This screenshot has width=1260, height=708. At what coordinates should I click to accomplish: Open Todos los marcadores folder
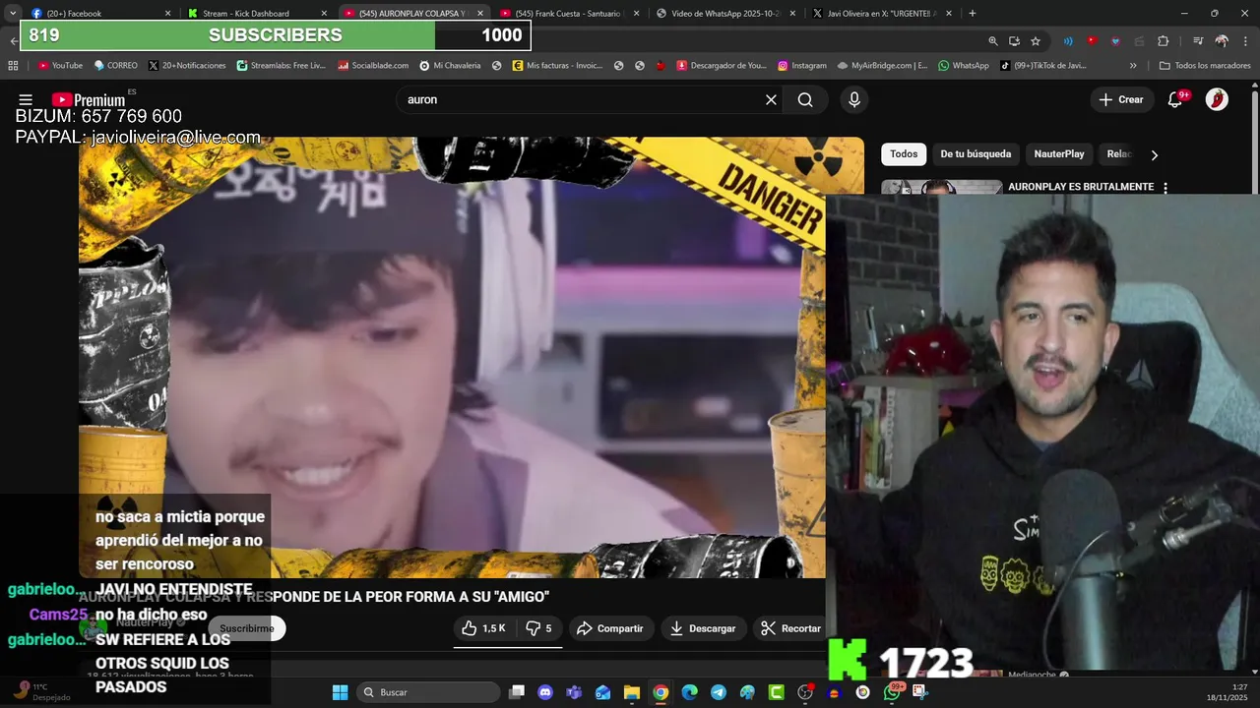pos(1204,66)
